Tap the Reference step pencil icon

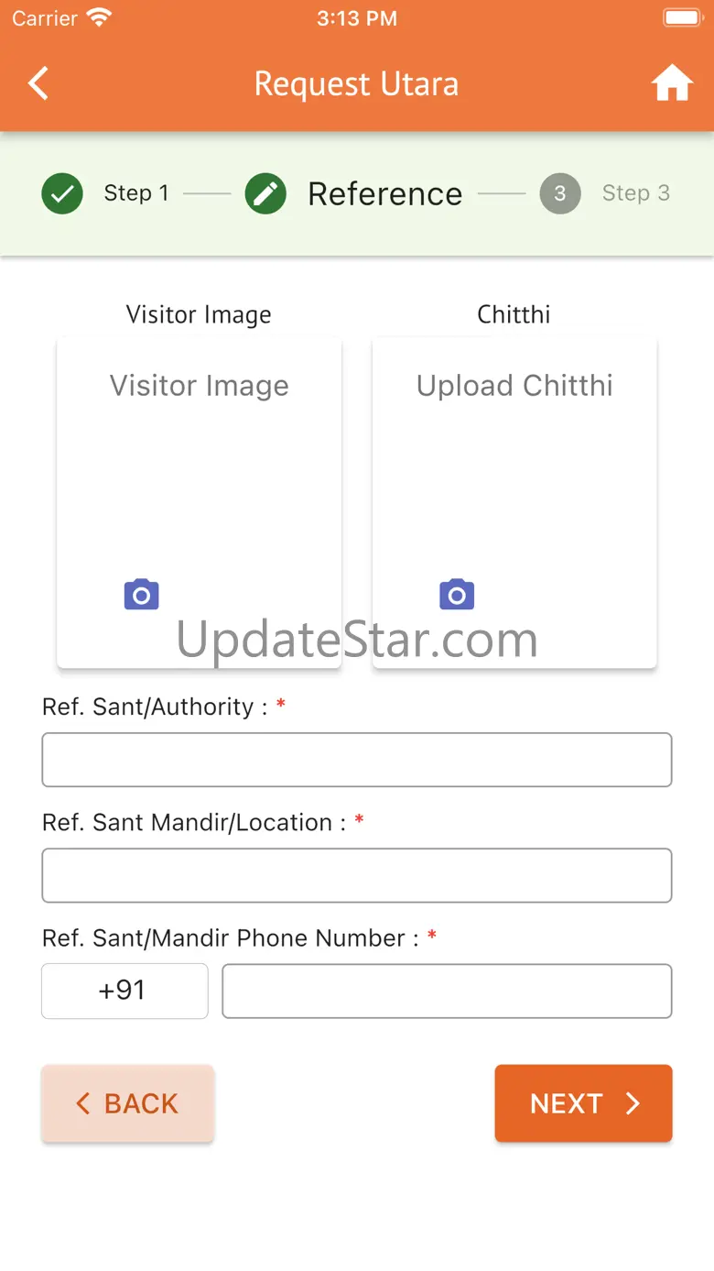coord(265,193)
